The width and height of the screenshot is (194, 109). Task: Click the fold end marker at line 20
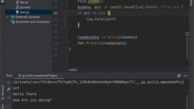pyautogui.click(x=67, y=25)
